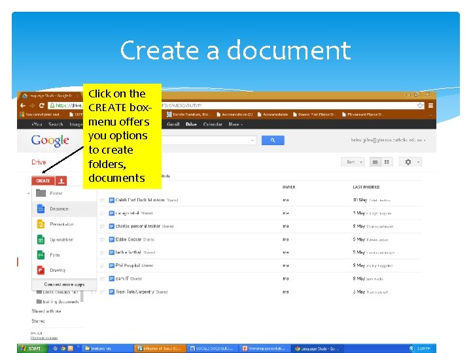This screenshot has width=471, height=353.
Task: Click the bookmark star in address bar
Action: 420,105
